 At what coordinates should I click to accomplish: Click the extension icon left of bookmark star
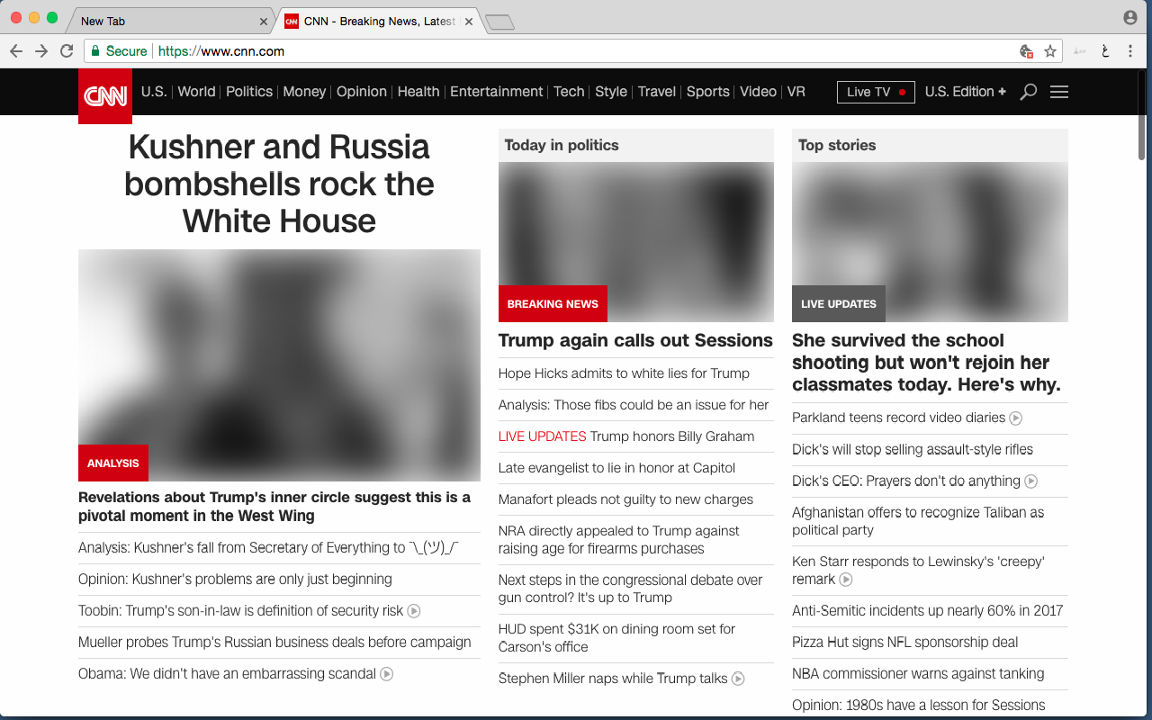tap(1026, 51)
